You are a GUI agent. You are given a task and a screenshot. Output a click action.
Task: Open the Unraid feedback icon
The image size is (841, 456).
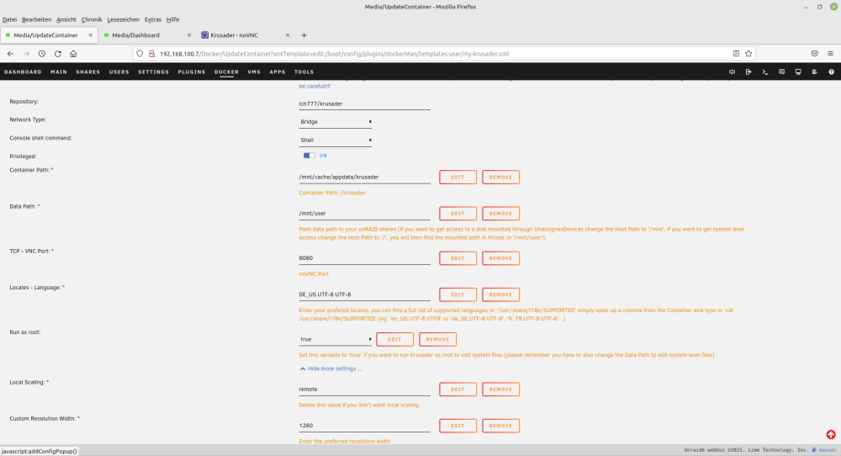pyautogui.click(x=781, y=72)
